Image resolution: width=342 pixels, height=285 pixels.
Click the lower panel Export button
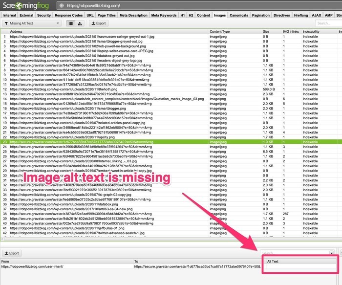[x=12, y=253]
